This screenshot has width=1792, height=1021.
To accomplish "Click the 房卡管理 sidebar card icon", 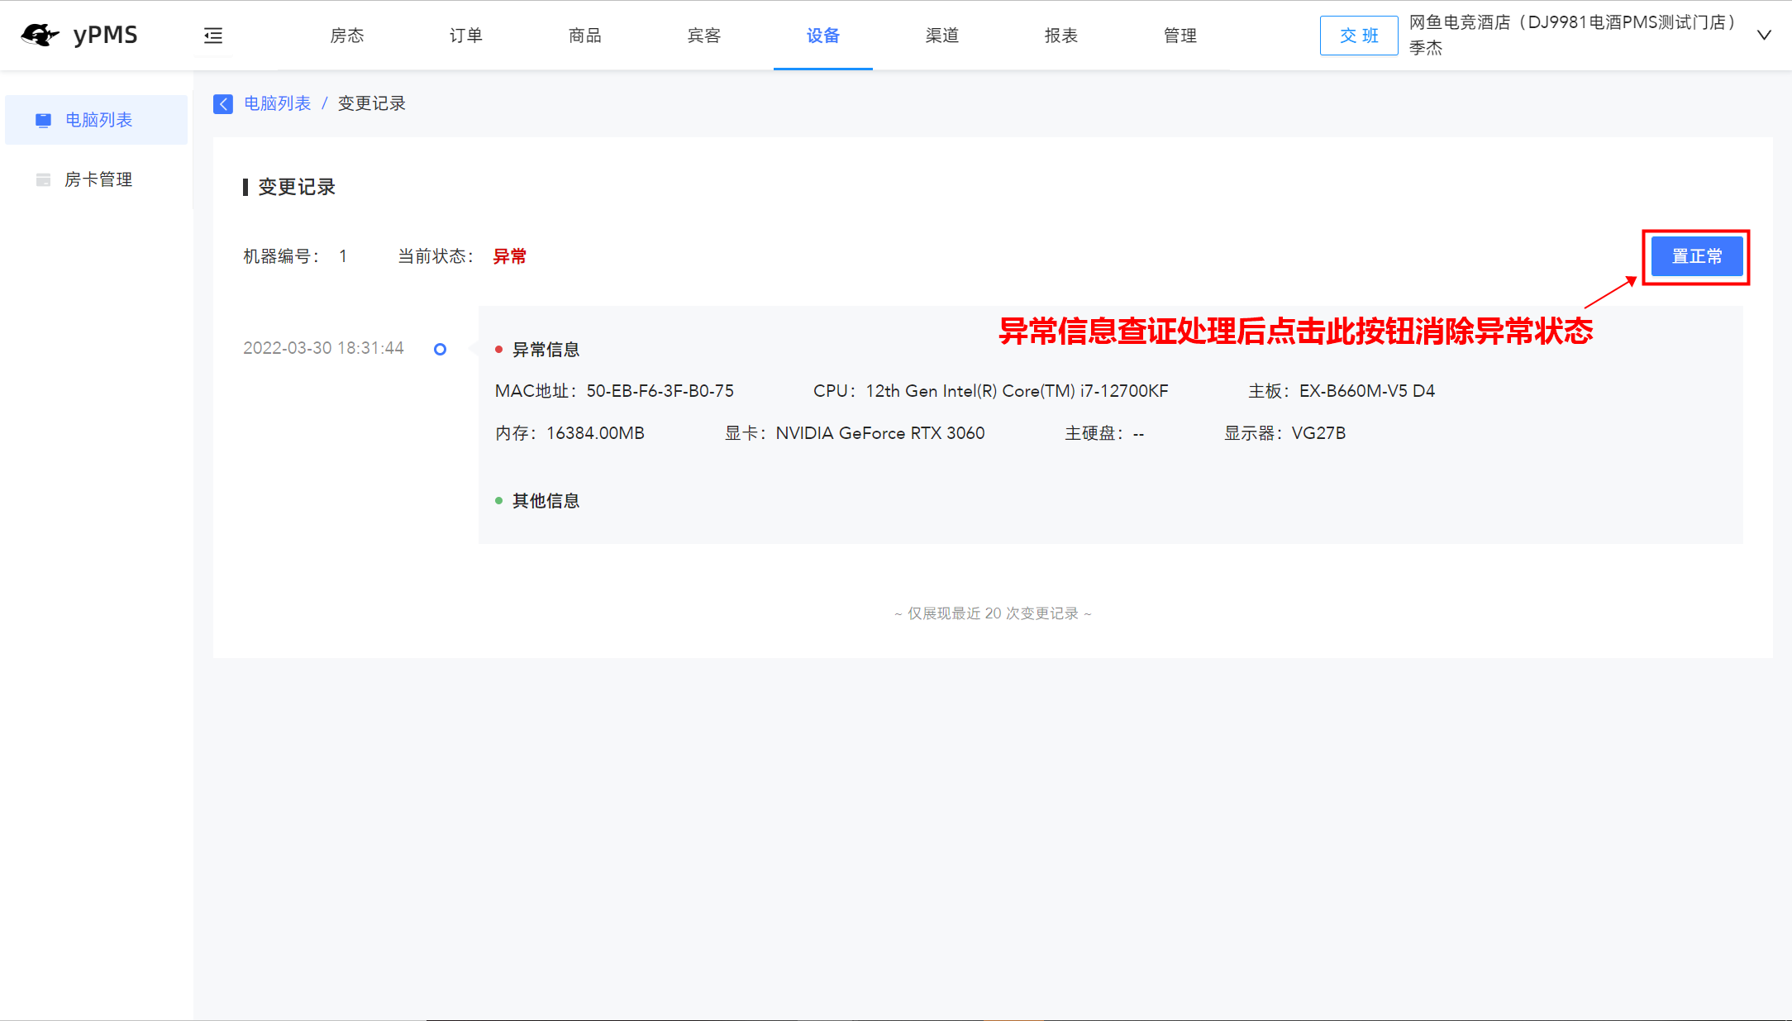I will pos(43,179).
